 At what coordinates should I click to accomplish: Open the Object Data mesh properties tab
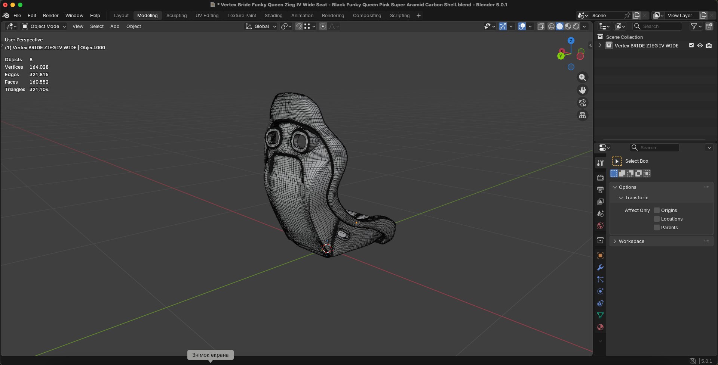click(x=600, y=315)
